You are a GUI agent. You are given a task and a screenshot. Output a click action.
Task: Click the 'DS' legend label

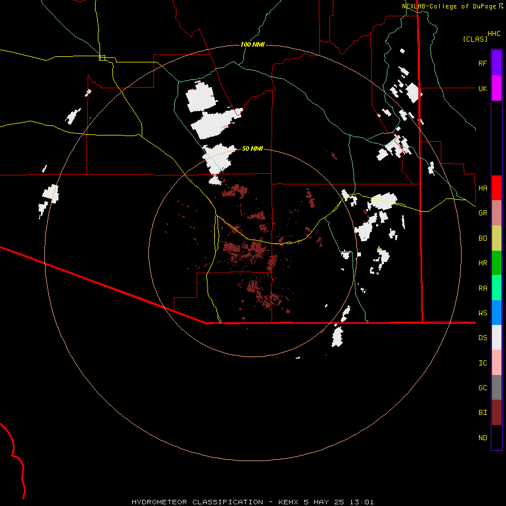(482, 338)
